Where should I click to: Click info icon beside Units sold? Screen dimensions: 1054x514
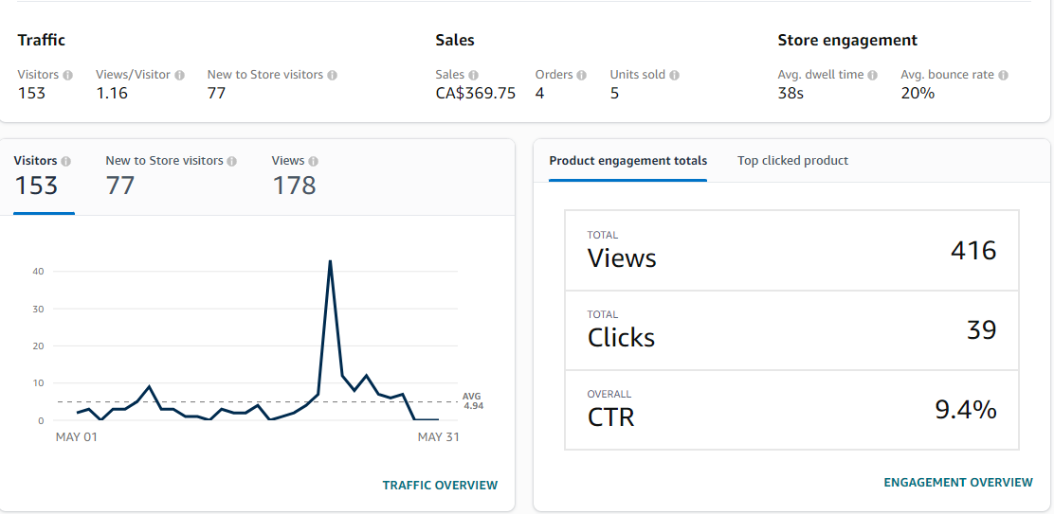point(674,75)
